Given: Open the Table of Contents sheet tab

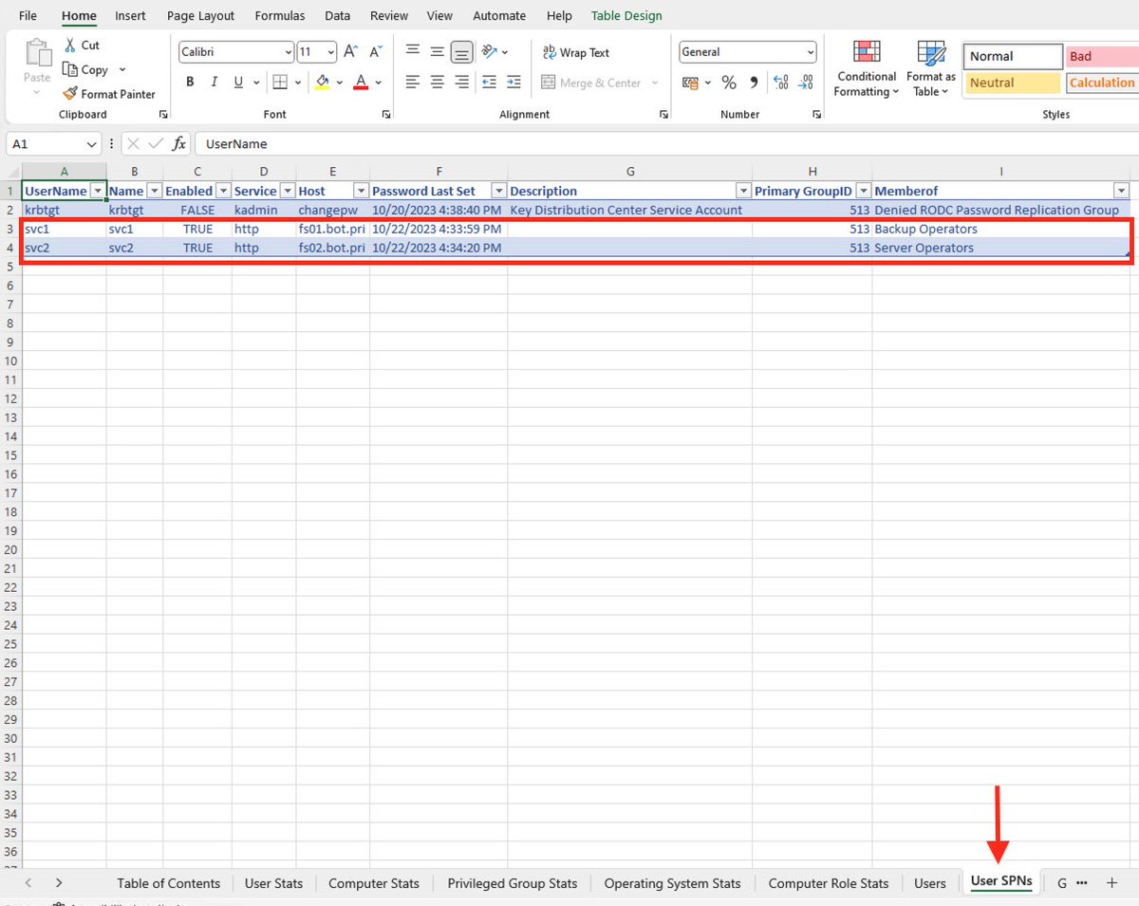Looking at the screenshot, I should pos(169,883).
